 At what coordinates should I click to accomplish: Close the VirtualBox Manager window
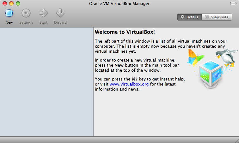(x=5, y=3)
